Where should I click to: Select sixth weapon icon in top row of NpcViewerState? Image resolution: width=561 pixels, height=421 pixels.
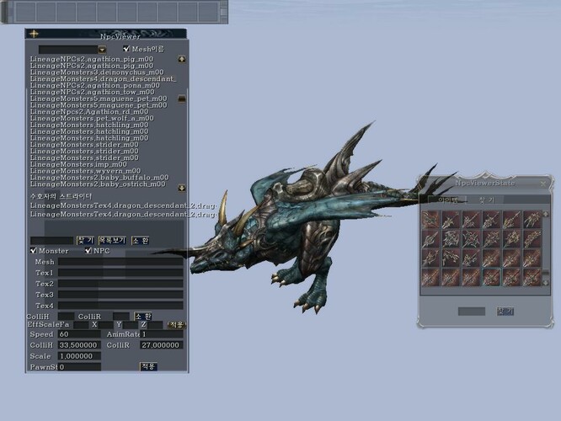click(532, 219)
